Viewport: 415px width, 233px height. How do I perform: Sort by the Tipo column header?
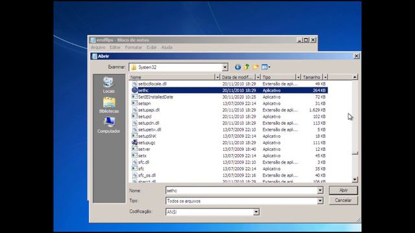point(278,77)
